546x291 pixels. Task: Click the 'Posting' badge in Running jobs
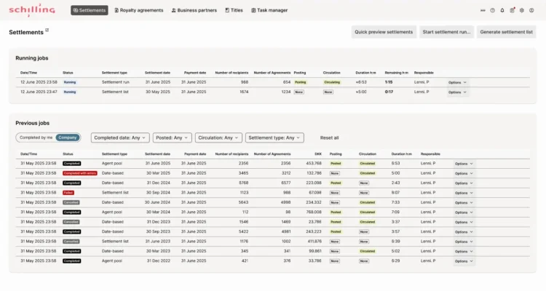(x=300, y=82)
